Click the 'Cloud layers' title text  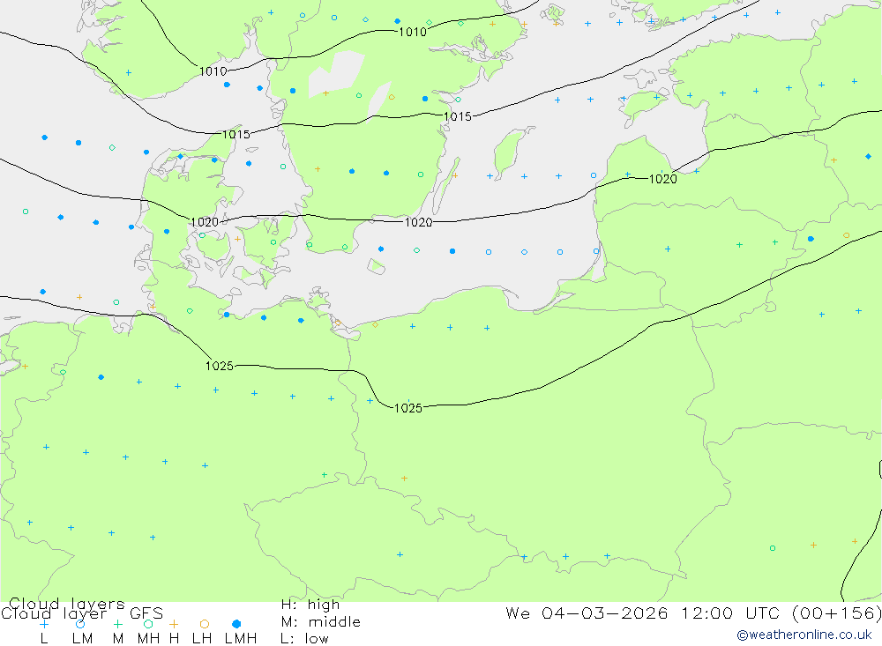(67, 604)
